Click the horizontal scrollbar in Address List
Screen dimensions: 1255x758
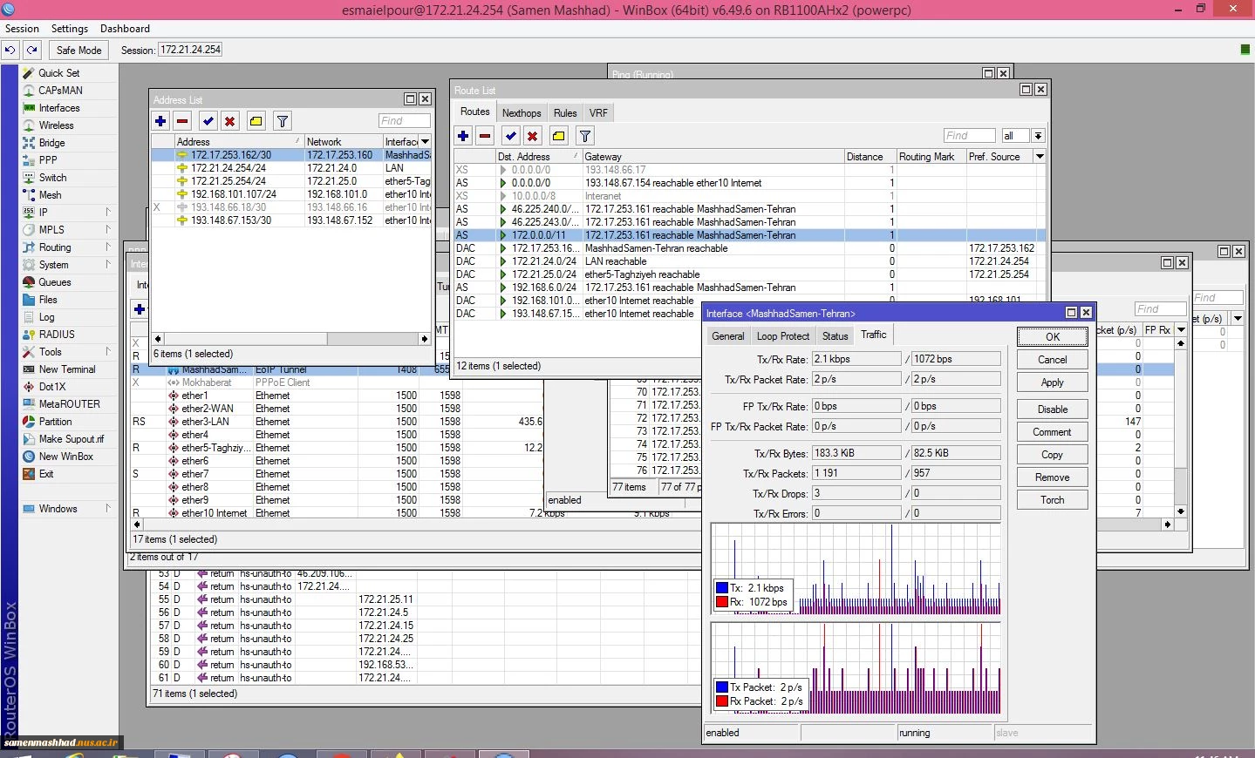pyautogui.click(x=290, y=339)
